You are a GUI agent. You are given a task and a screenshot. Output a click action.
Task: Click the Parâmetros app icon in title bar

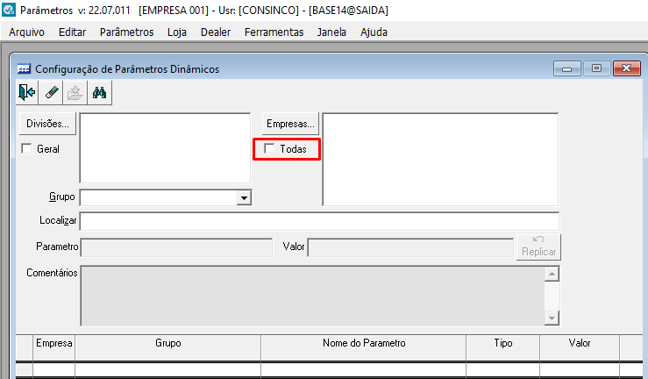coord(9,10)
